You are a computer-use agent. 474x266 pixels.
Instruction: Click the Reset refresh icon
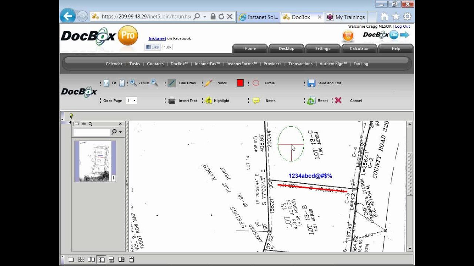coord(311,100)
